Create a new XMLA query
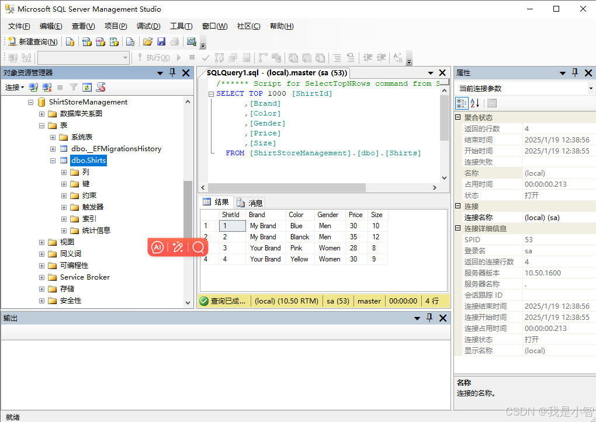The height and width of the screenshot is (422, 596). pyautogui.click(x=114, y=41)
